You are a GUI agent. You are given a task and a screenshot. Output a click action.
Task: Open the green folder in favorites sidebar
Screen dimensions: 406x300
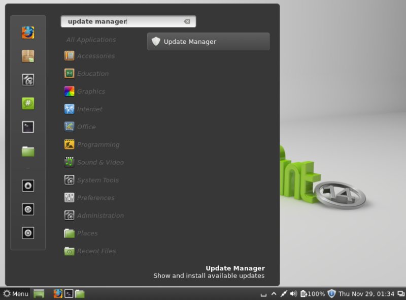pyautogui.click(x=28, y=151)
